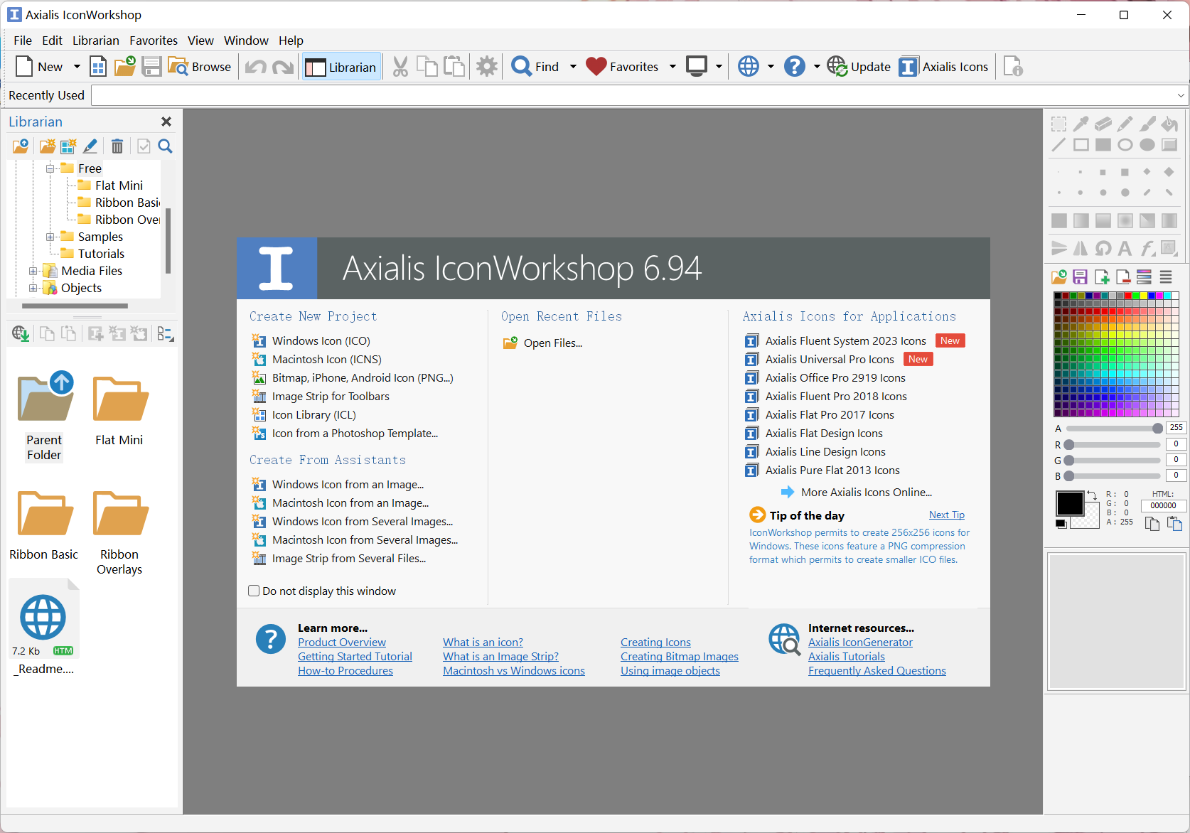Screen dimensions: 1190x833
Task: Click Open Files... link
Action: [x=553, y=343]
